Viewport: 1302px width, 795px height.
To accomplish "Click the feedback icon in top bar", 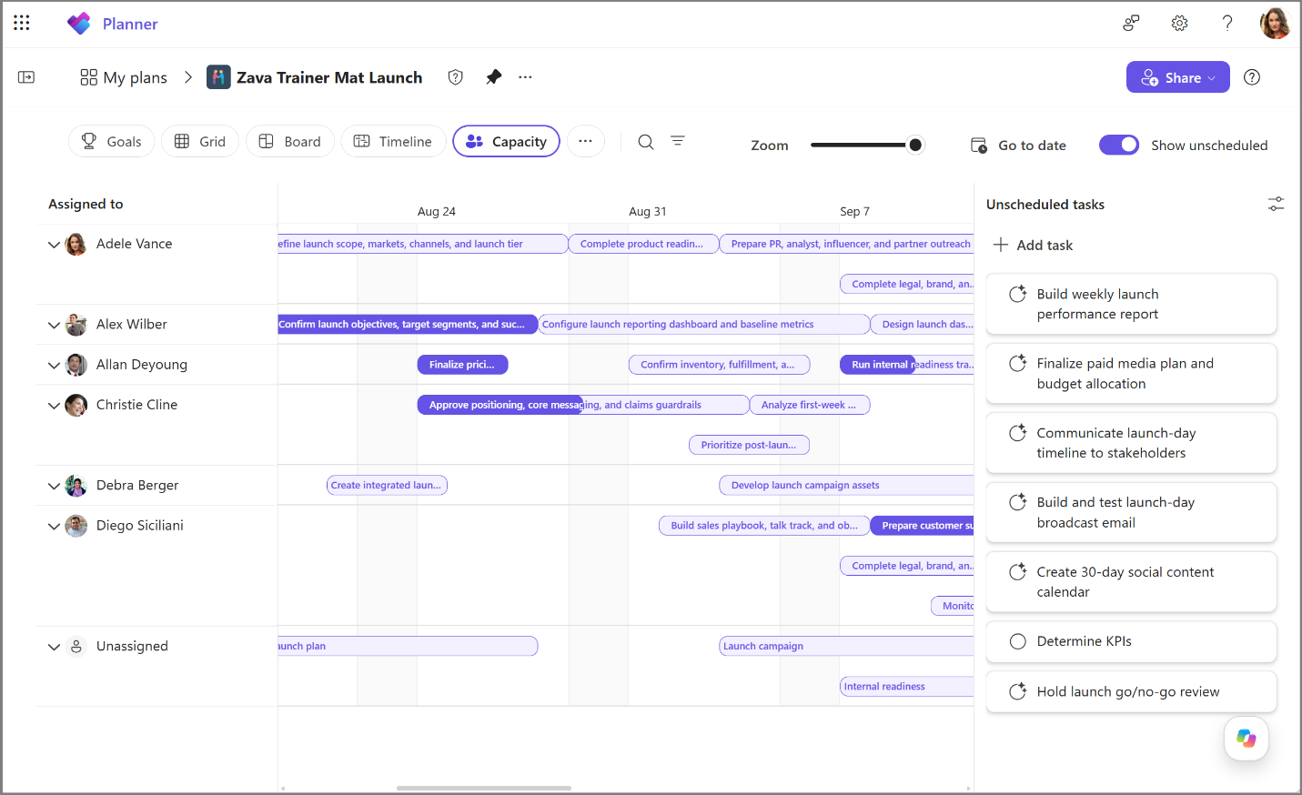I will point(1131,23).
